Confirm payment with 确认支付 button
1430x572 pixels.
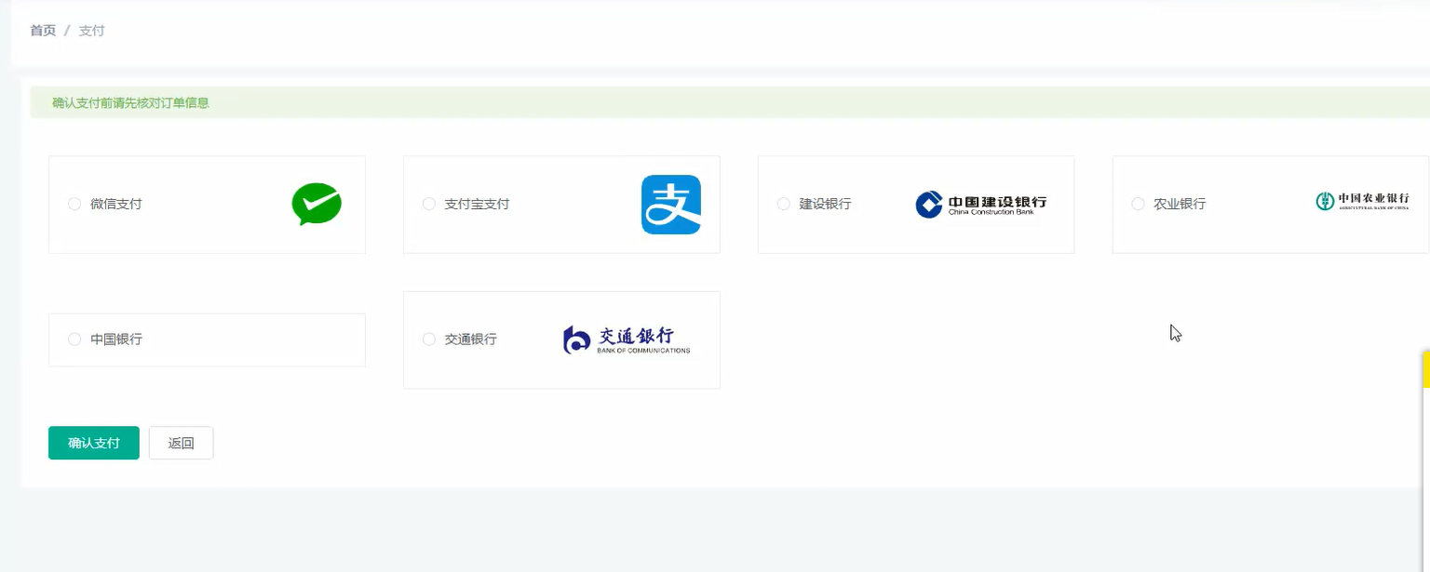94,443
